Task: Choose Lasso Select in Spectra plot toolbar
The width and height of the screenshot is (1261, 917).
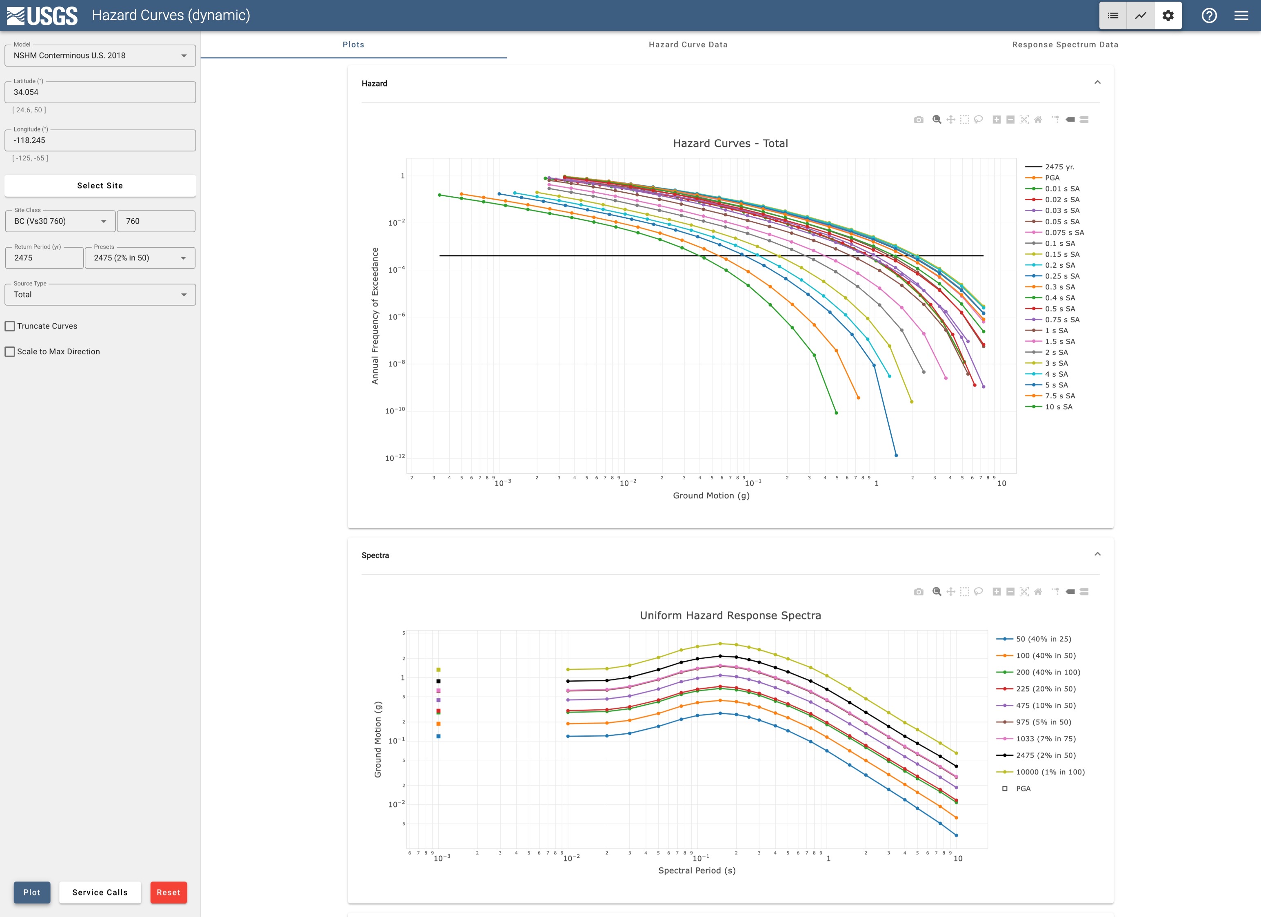Action: tap(979, 592)
